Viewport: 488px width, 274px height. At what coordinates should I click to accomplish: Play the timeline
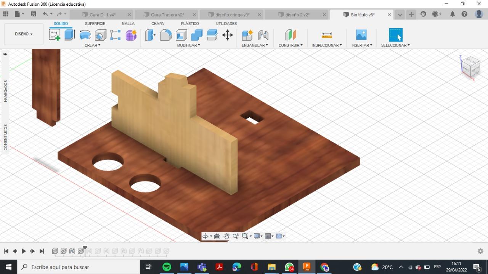[x=24, y=251]
